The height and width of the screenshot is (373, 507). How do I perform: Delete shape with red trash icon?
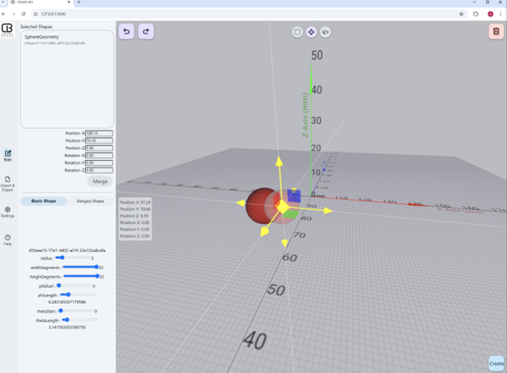[496, 31]
